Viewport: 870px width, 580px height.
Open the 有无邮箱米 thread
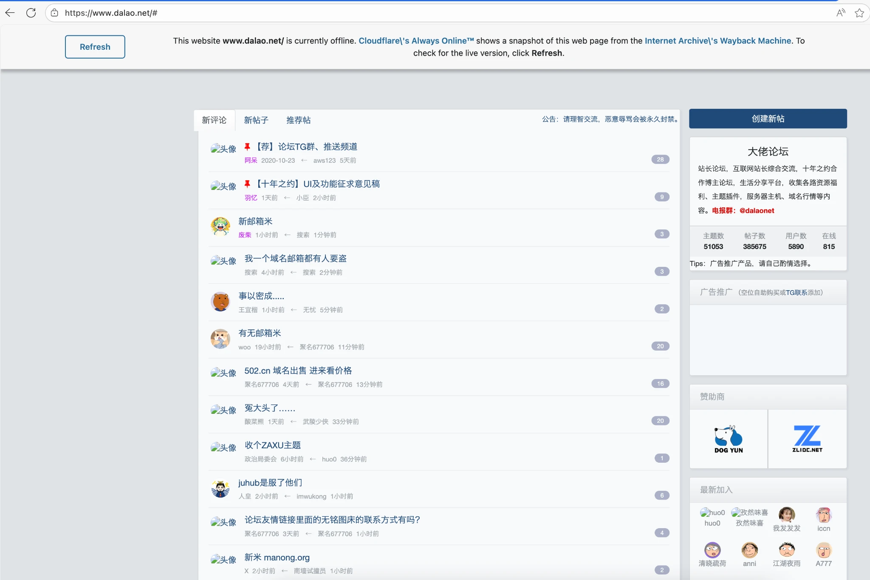coord(260,333)
